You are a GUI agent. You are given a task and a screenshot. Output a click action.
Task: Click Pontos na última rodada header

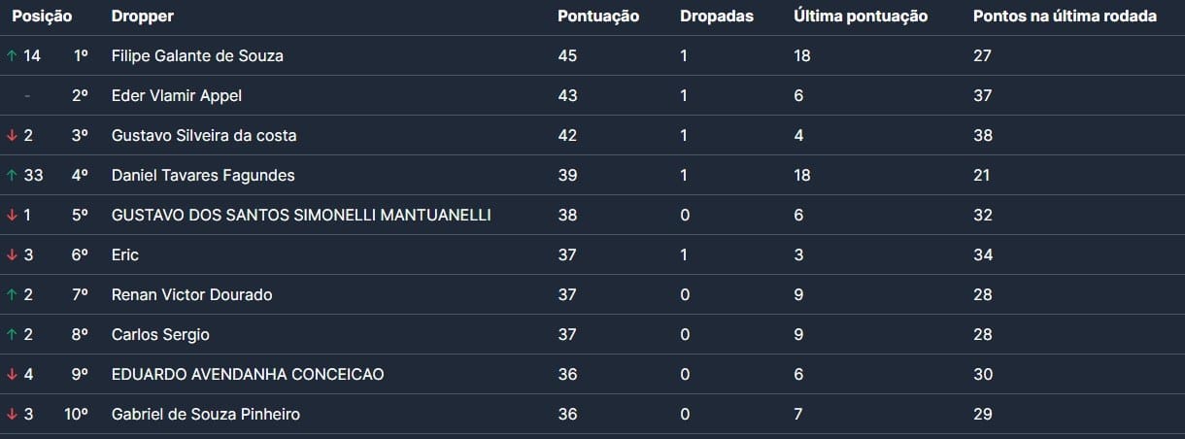click(x=1065, y=17)
